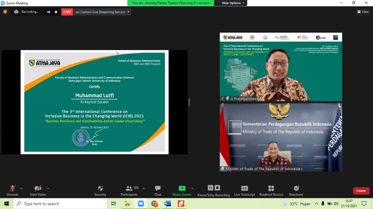Start Video camera toggle
Image resolution: width=373 pixels, height=209 pixels.
[x=38, y=191]
